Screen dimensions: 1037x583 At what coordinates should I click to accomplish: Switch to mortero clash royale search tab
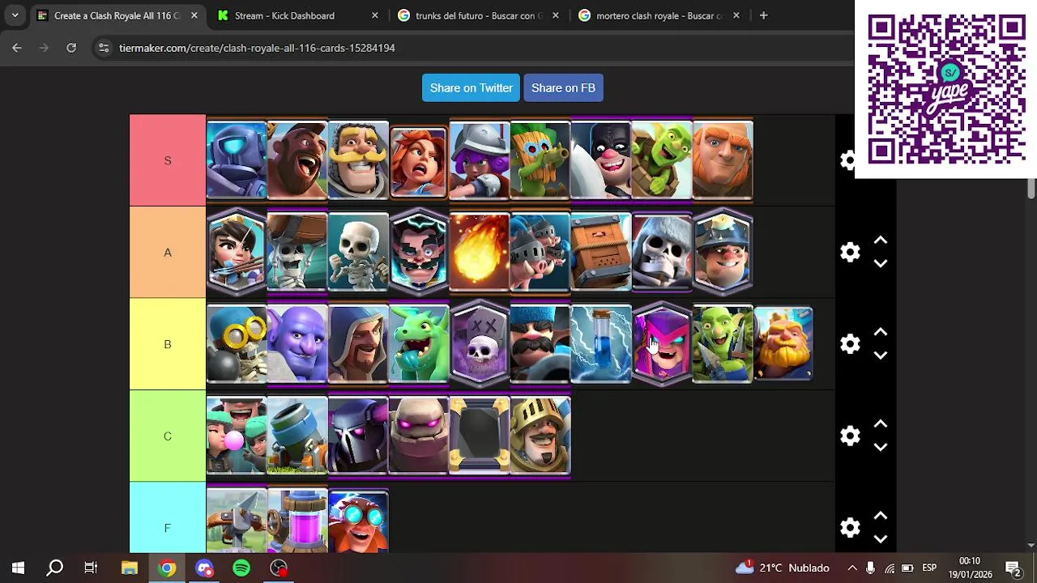click(x=659, y=15)
